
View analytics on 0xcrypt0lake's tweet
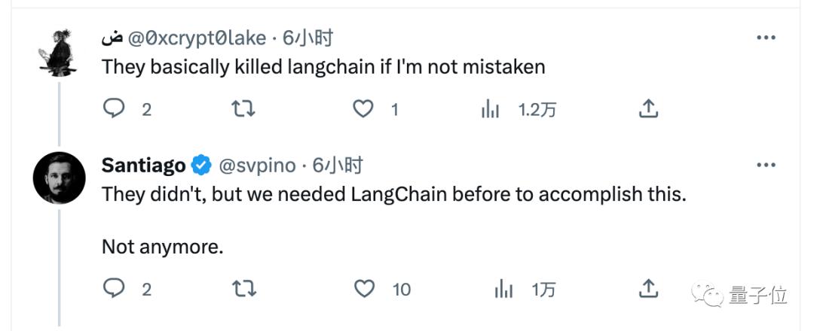coord(491,109)
